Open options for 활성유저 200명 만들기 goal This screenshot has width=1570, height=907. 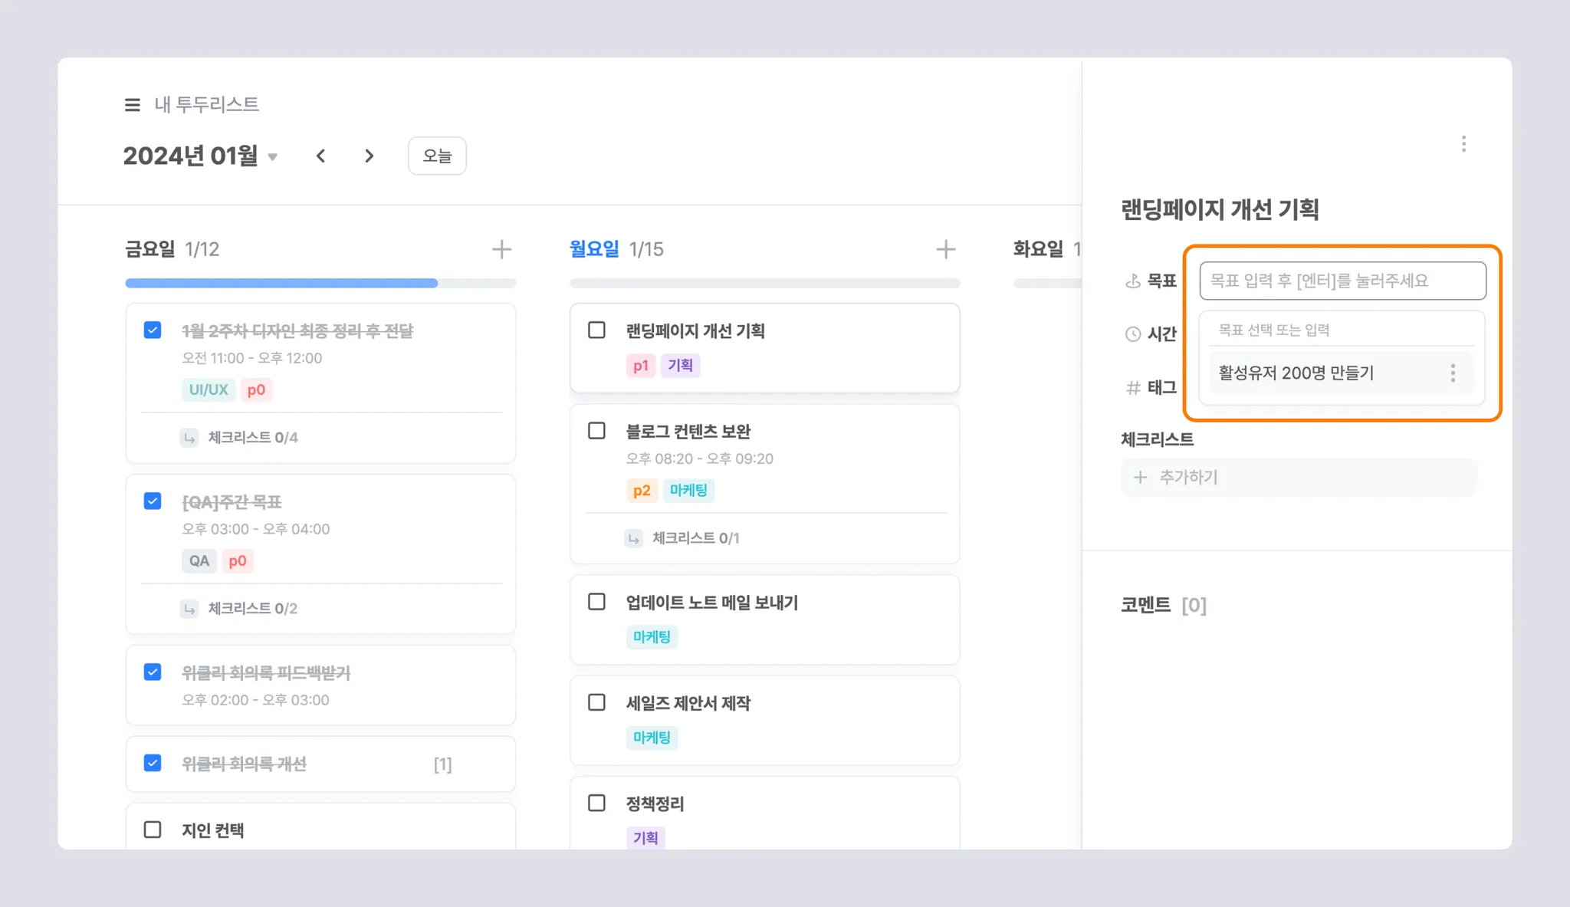click(x=1453, y=373)
